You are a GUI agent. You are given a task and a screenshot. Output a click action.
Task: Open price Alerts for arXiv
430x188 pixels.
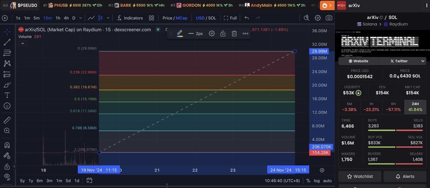(405, 176)
